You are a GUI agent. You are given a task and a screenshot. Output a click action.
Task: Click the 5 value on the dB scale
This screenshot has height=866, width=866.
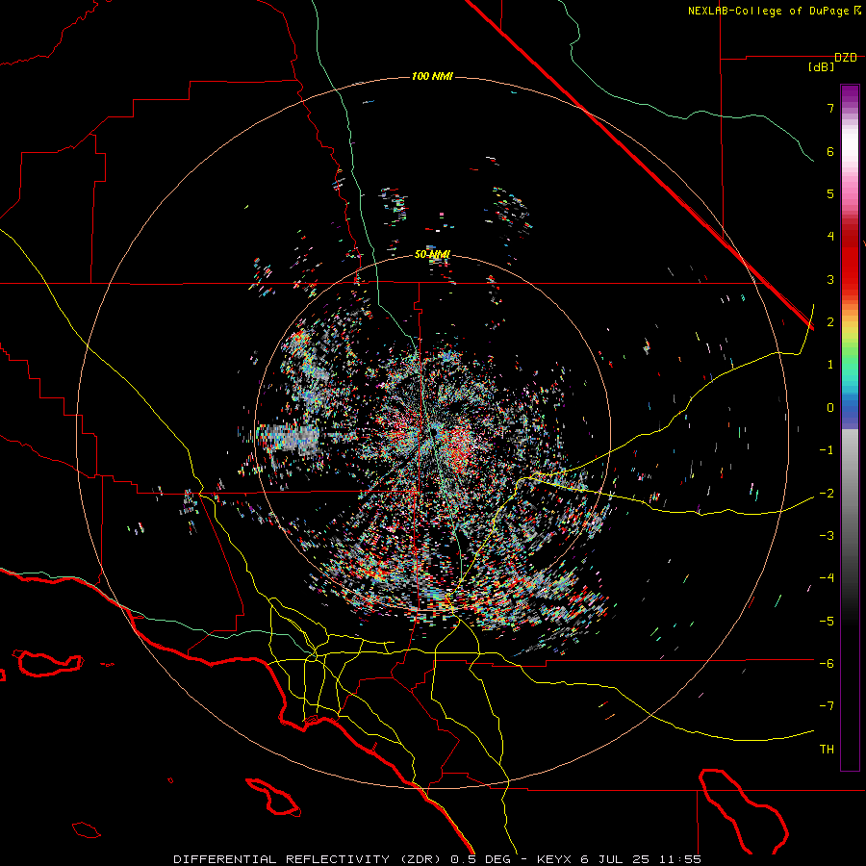[830, 193]
